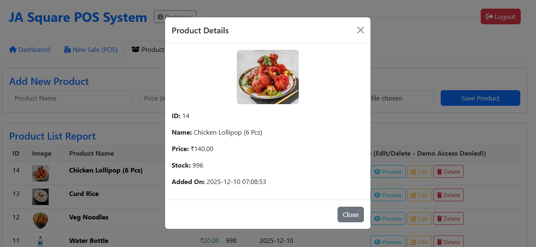Switch to the New Sale (POS) tab
Image resolution: width=536 pixels, height=247 pixels.
[91, 49]
